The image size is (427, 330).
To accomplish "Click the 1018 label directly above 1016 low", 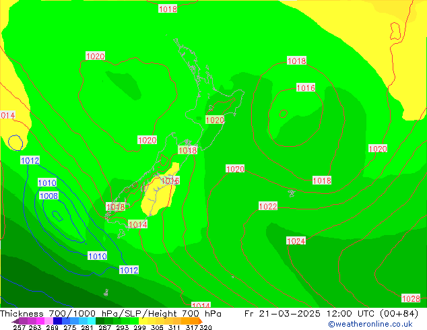I will click(296, 61).
